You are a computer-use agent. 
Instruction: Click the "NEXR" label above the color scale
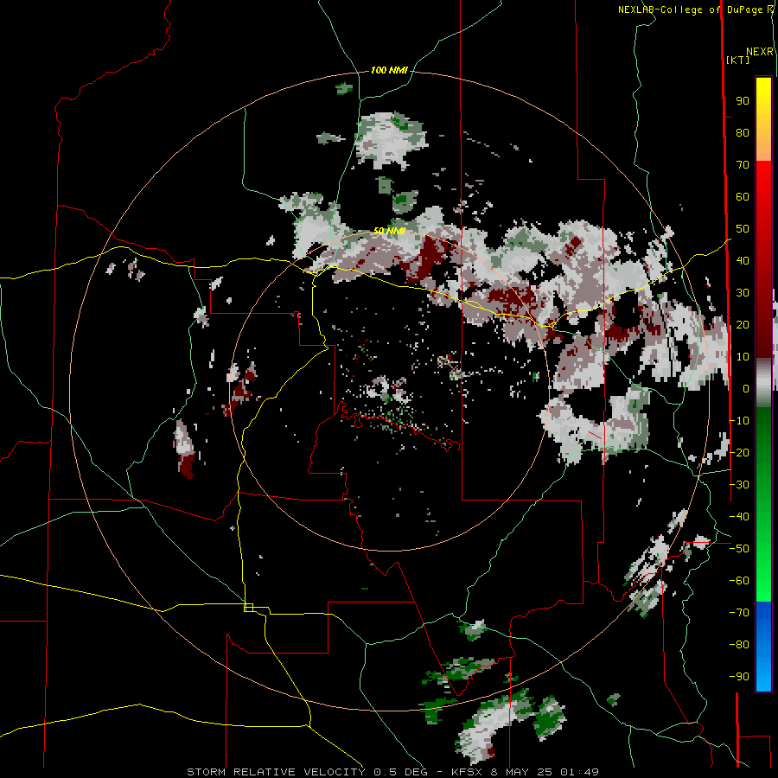tap(760, 52)
